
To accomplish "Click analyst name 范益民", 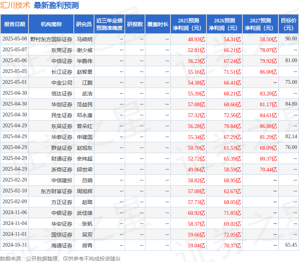I will tap(84, 104).
